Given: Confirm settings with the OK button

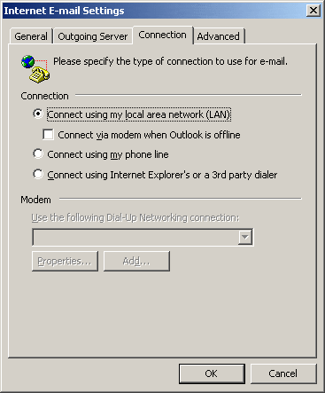Looking at the screenshot, I should click(x=212, y=373).
